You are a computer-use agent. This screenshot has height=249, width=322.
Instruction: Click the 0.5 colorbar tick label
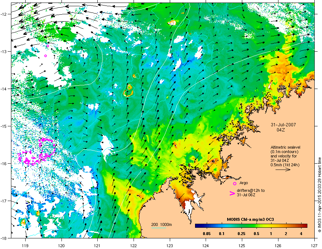tap(257, 234)
